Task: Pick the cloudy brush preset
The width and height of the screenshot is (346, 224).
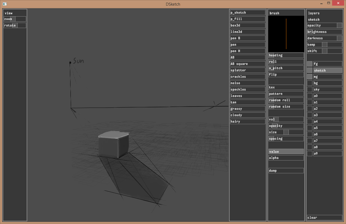Action: 247,115
